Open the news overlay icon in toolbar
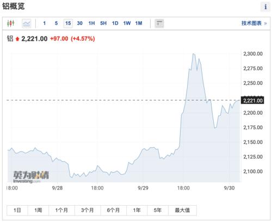 159,23
